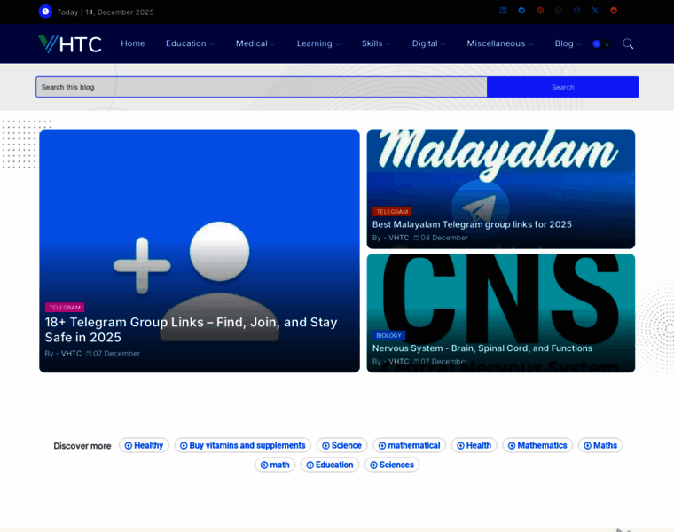Open the WhatsApp social icon
Viewport: 674px width, 532px height.
pos(559,11)
